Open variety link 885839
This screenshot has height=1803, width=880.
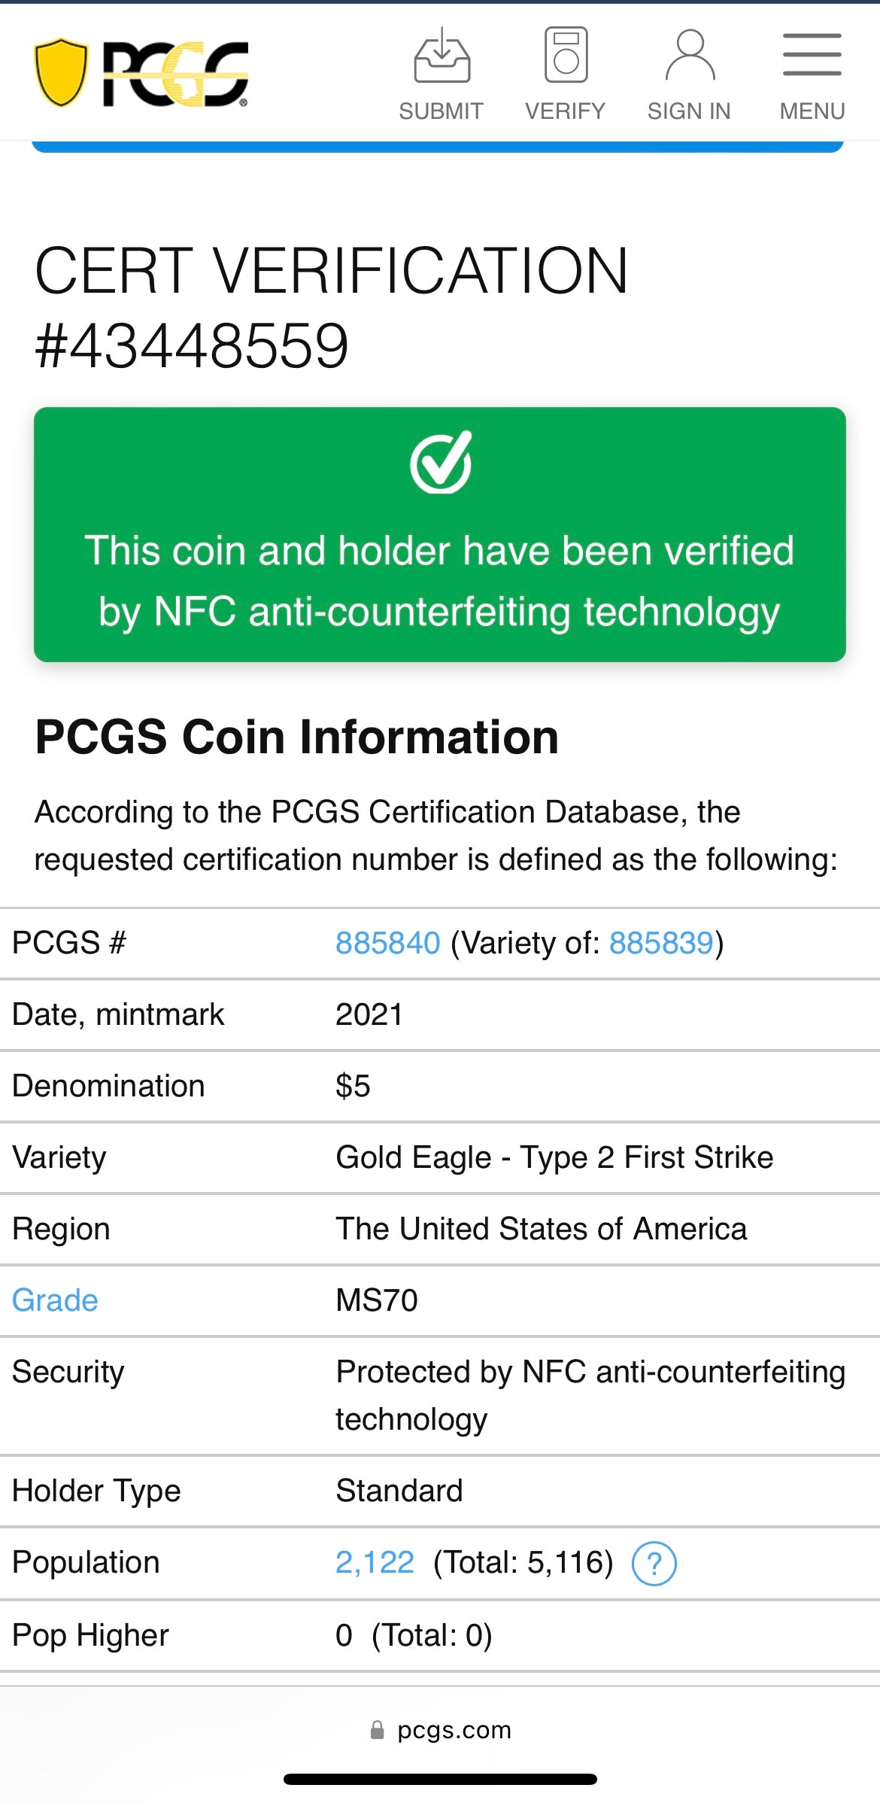(x=661, y=942)
